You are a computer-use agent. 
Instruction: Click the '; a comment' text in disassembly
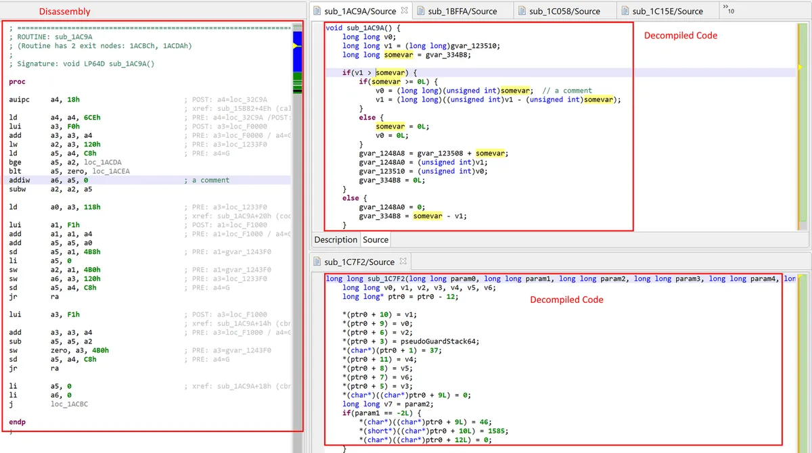pos(206,180)
